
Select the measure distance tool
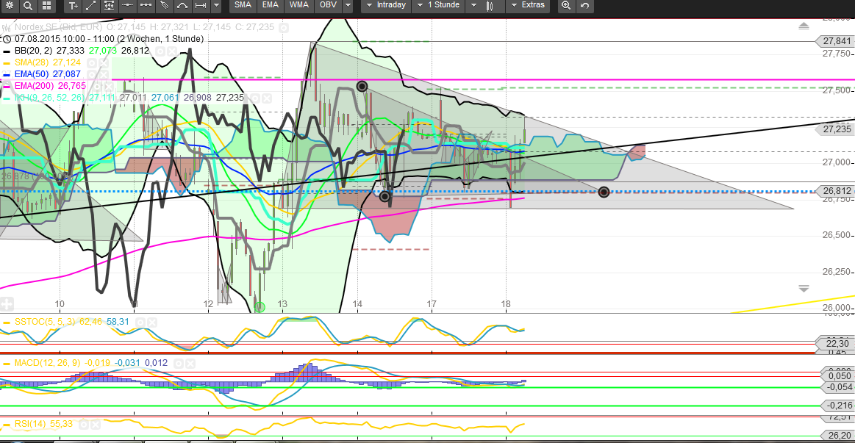tap(201, 5)
